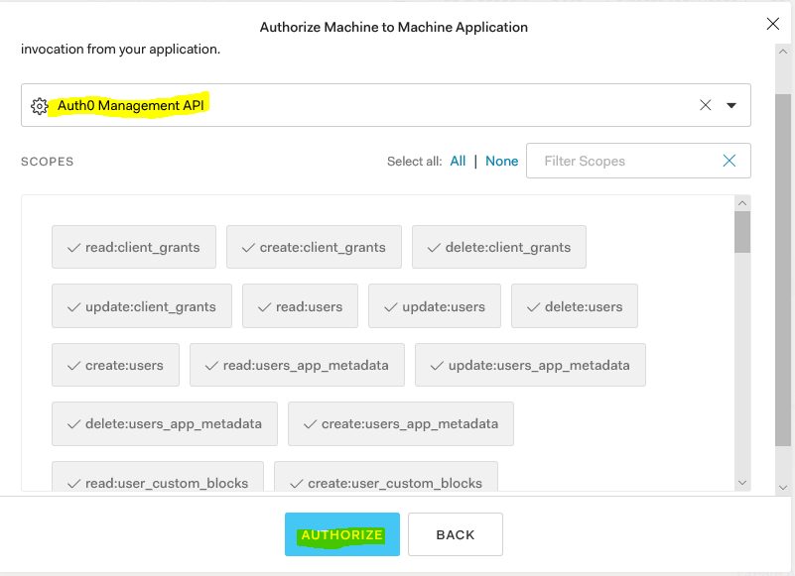Focus the Filter Scopes input field
795x576 pixels.
[625, 161]
